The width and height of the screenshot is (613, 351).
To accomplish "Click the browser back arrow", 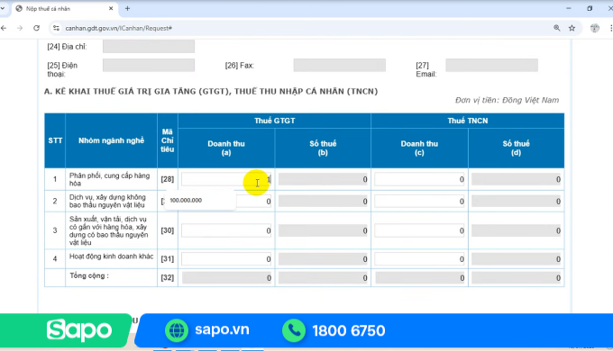I will click(x=4, y=28).
